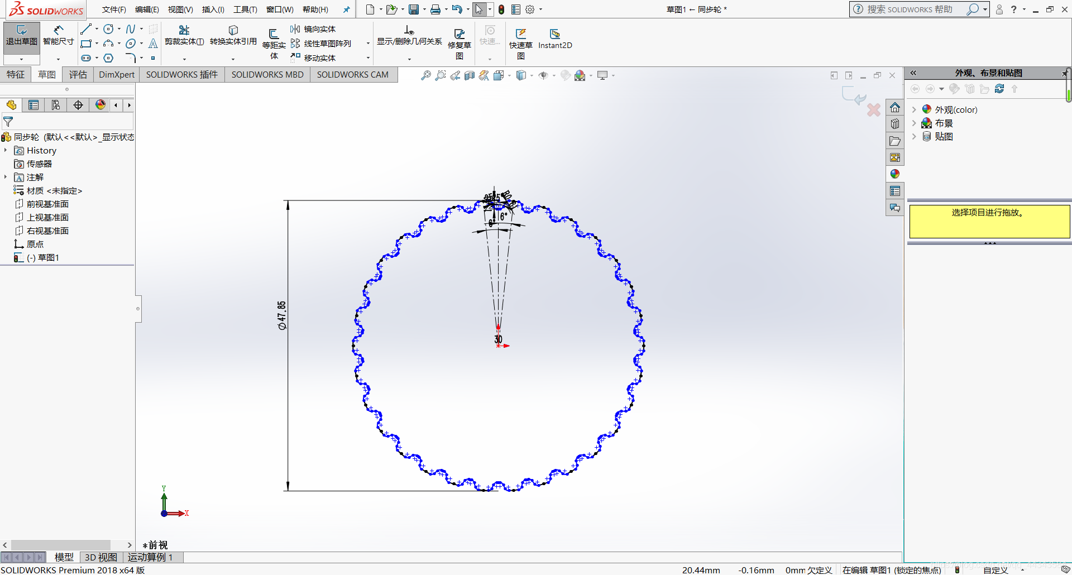Open the 工具(T) menu
Image resolution: width=1072 pixels, height=575 pixels.
[245, 9]
